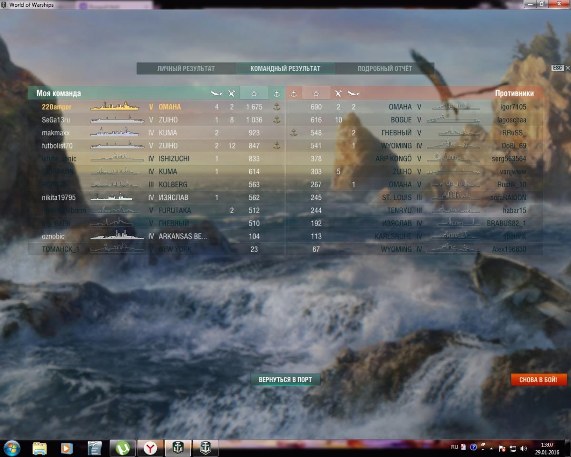Click enemy team's anchor column header
Screen dimensions: 571x457
coord(294,93)
